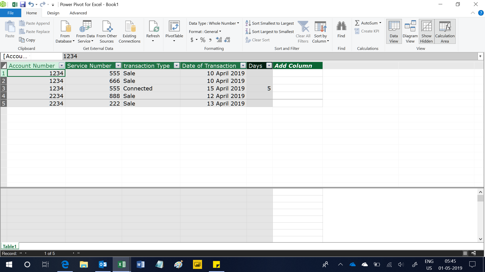Open transaction Type column filter
This screenshot has width=485, height=272.
pos(177,65)
